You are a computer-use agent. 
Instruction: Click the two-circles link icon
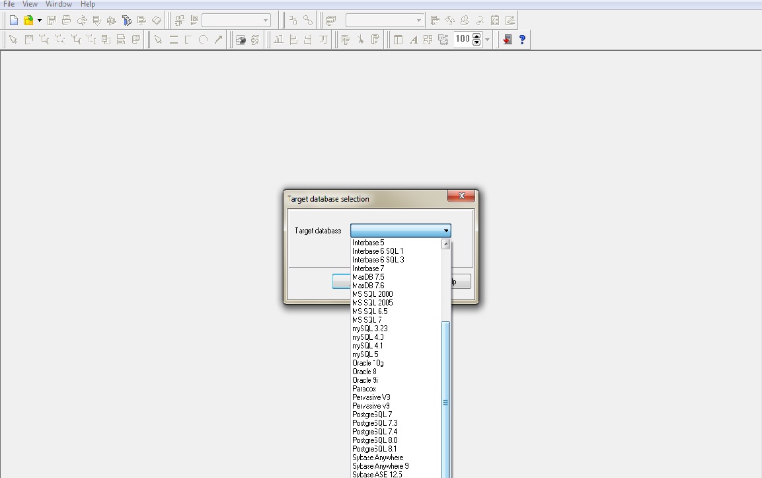pos(308,20)
